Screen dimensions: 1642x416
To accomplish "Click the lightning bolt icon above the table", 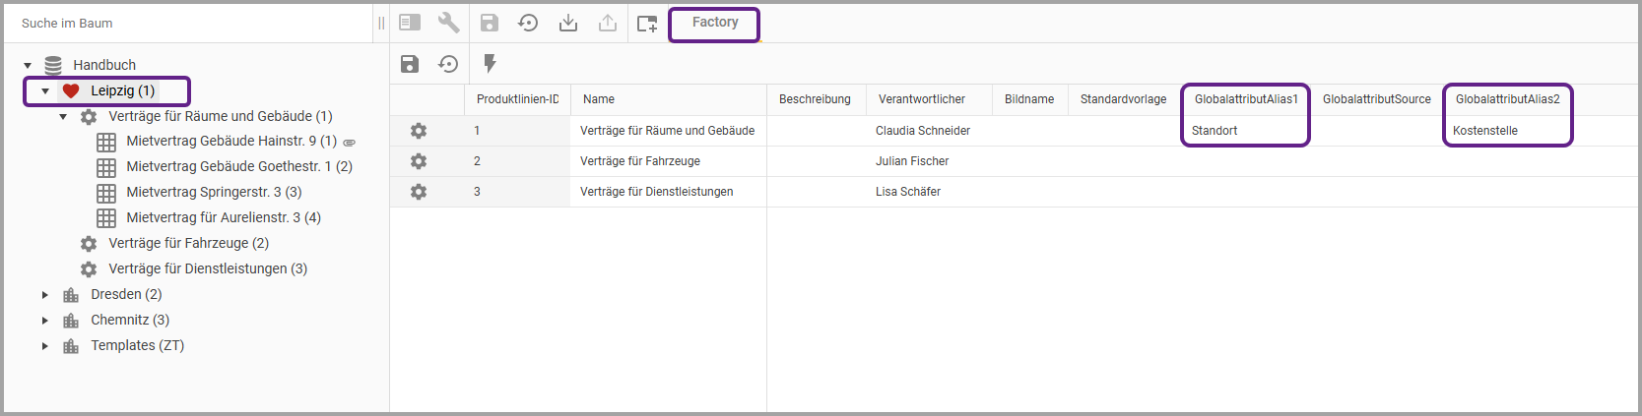I will [x=490, y=64].
